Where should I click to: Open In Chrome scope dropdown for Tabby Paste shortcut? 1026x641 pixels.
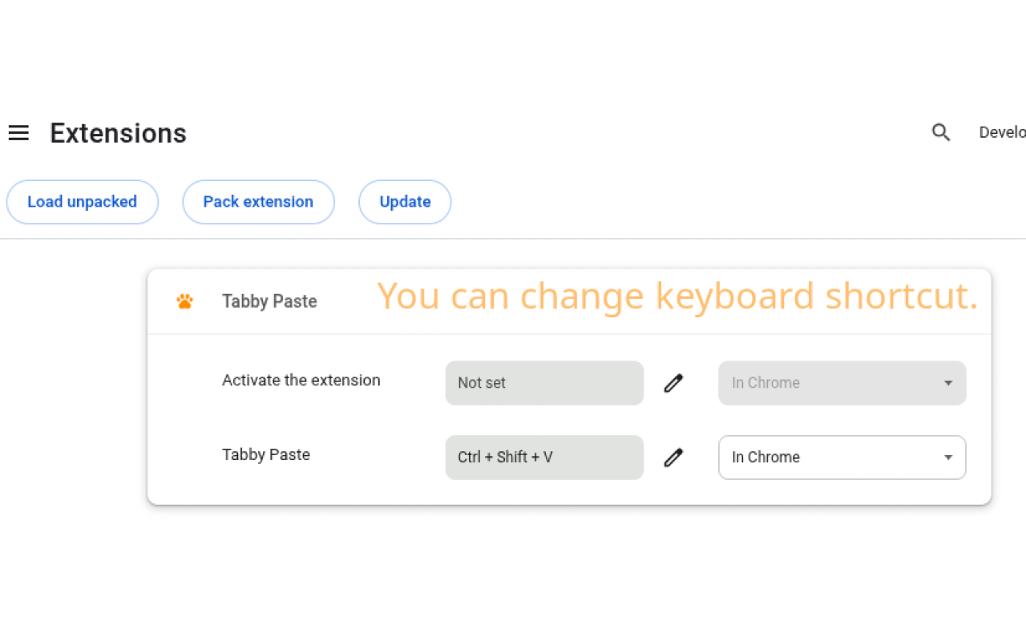(841, 458)
